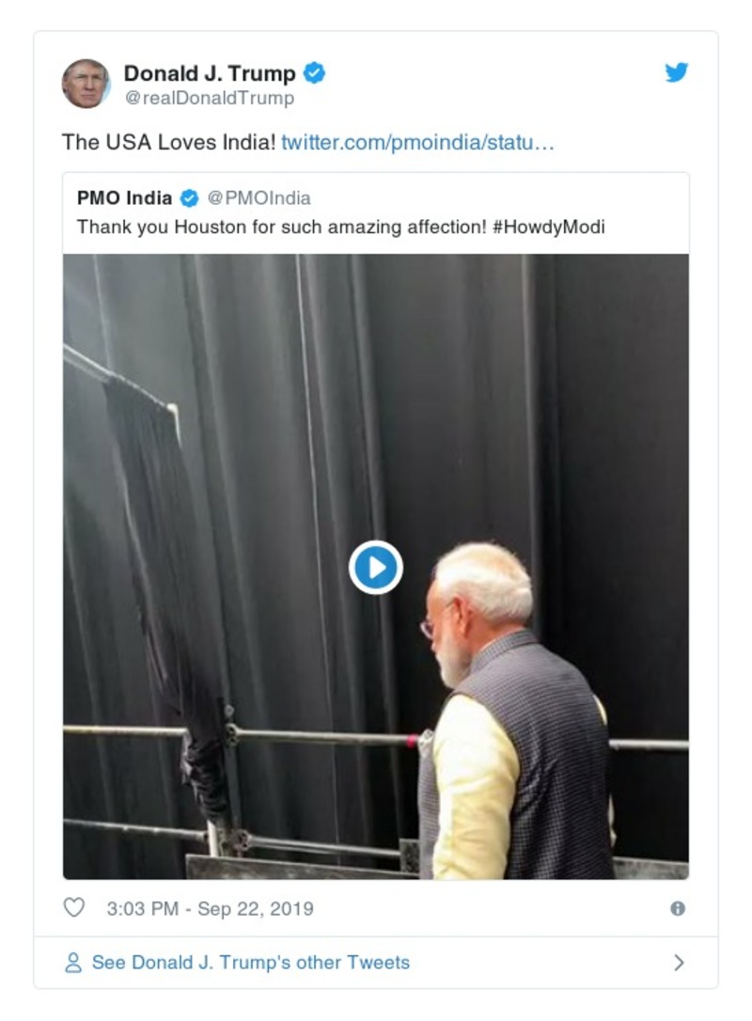The width and height of the screenshot is (752, 1021).
Task: Open the 3:03 PM - Sep 22, 2019 timestamp
Action: pos(210,909)
